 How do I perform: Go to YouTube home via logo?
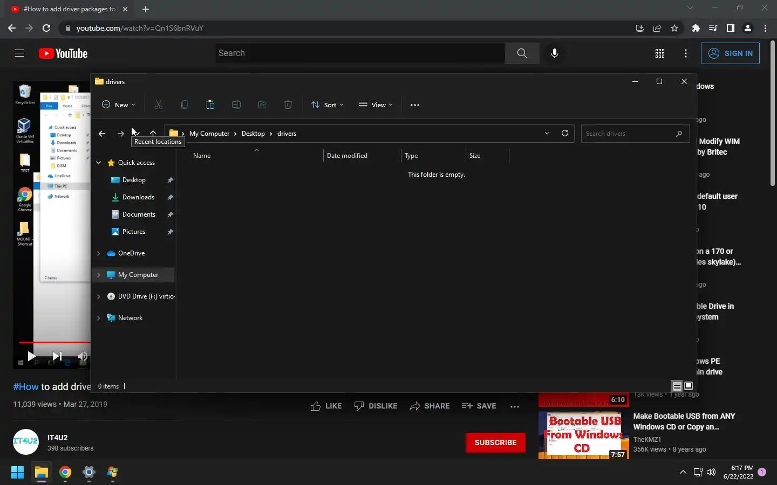tap(63, 53)
